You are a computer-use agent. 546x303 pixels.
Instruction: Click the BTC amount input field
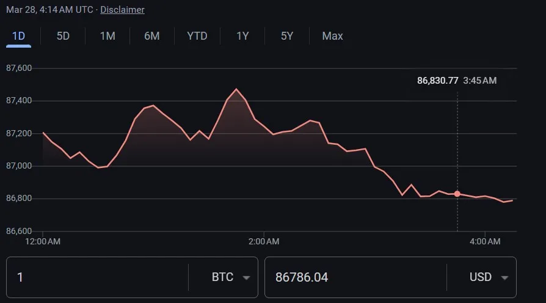[x=98, y=277]
